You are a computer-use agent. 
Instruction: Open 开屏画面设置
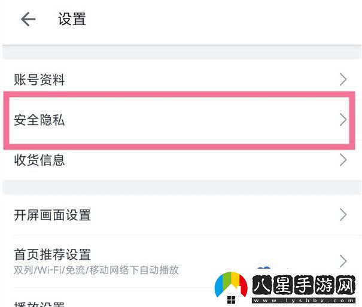tap(53, 215)
